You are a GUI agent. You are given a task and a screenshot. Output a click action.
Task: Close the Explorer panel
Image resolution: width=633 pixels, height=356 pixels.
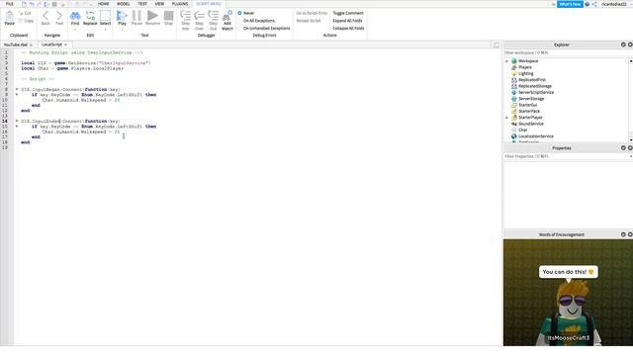tap(630, 44)
